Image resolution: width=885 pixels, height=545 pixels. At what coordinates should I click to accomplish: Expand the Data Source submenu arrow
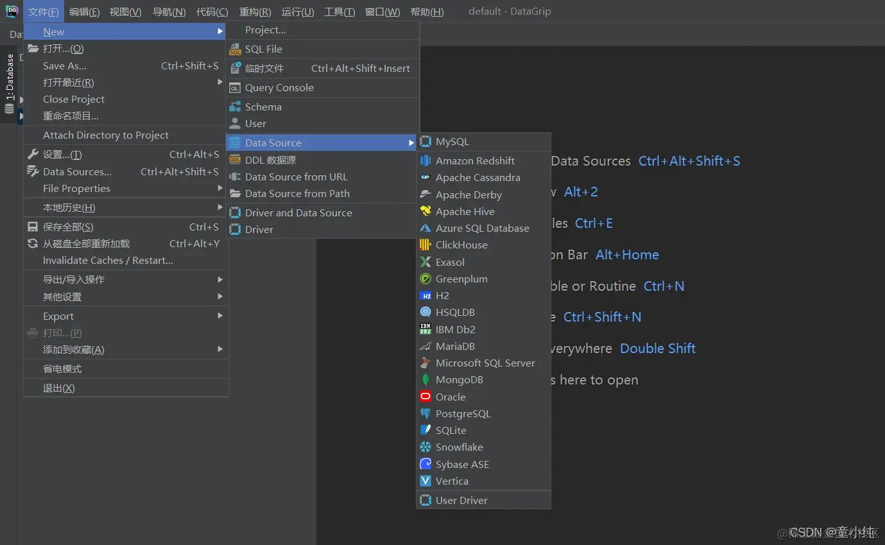(x=411, y=143)
